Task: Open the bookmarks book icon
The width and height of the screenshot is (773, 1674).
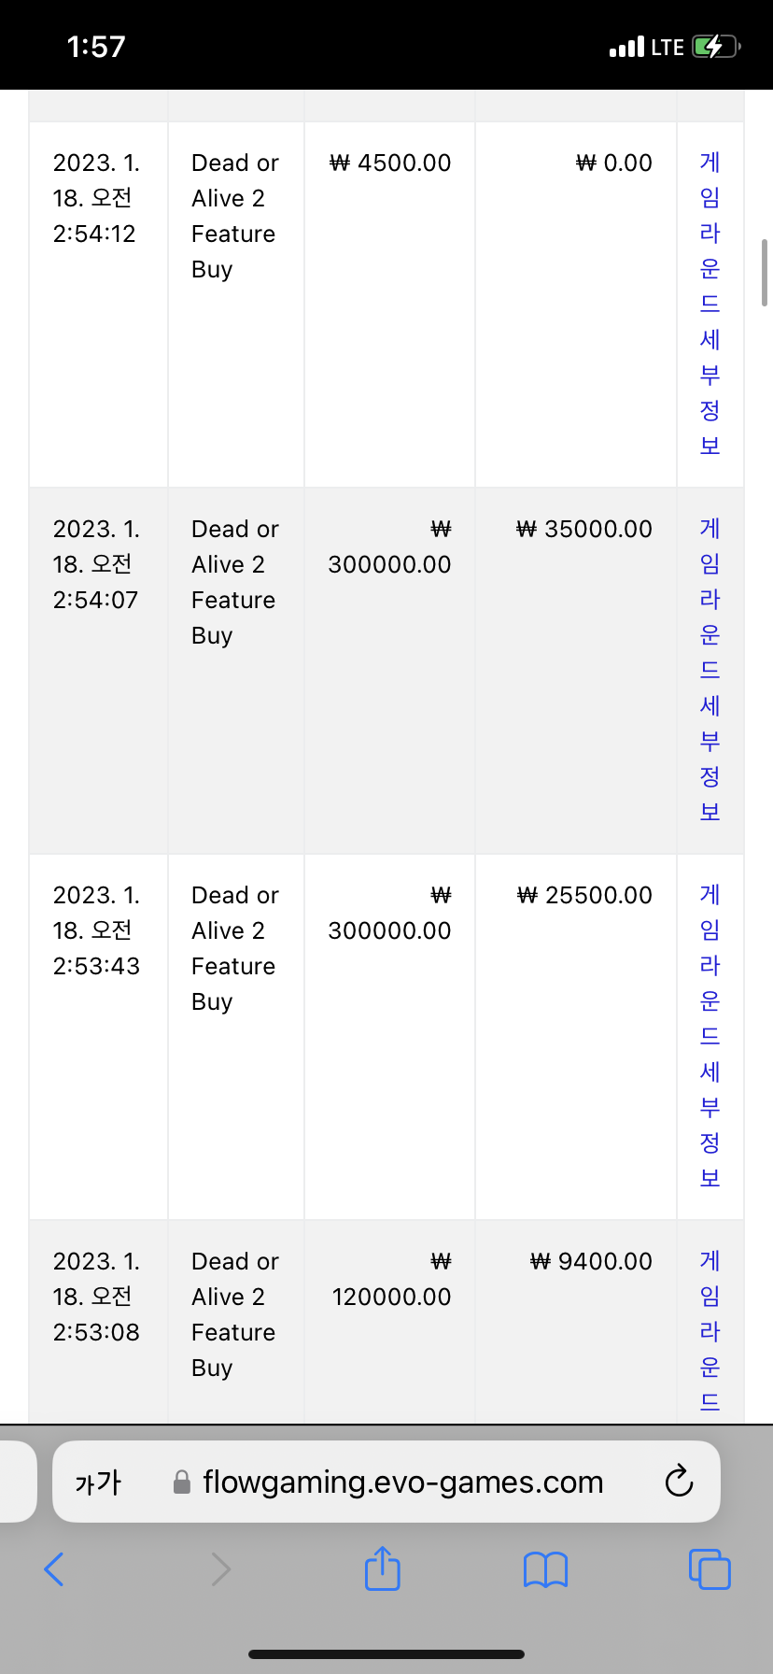Action: pyautogui.click(x=546, y=1569)
